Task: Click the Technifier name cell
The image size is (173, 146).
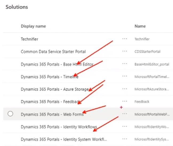Action: [142, 39]
